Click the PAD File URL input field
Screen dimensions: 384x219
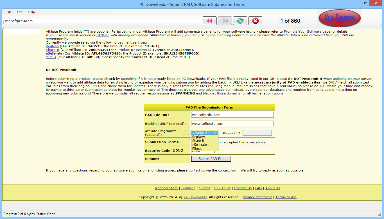click(232, 115)
